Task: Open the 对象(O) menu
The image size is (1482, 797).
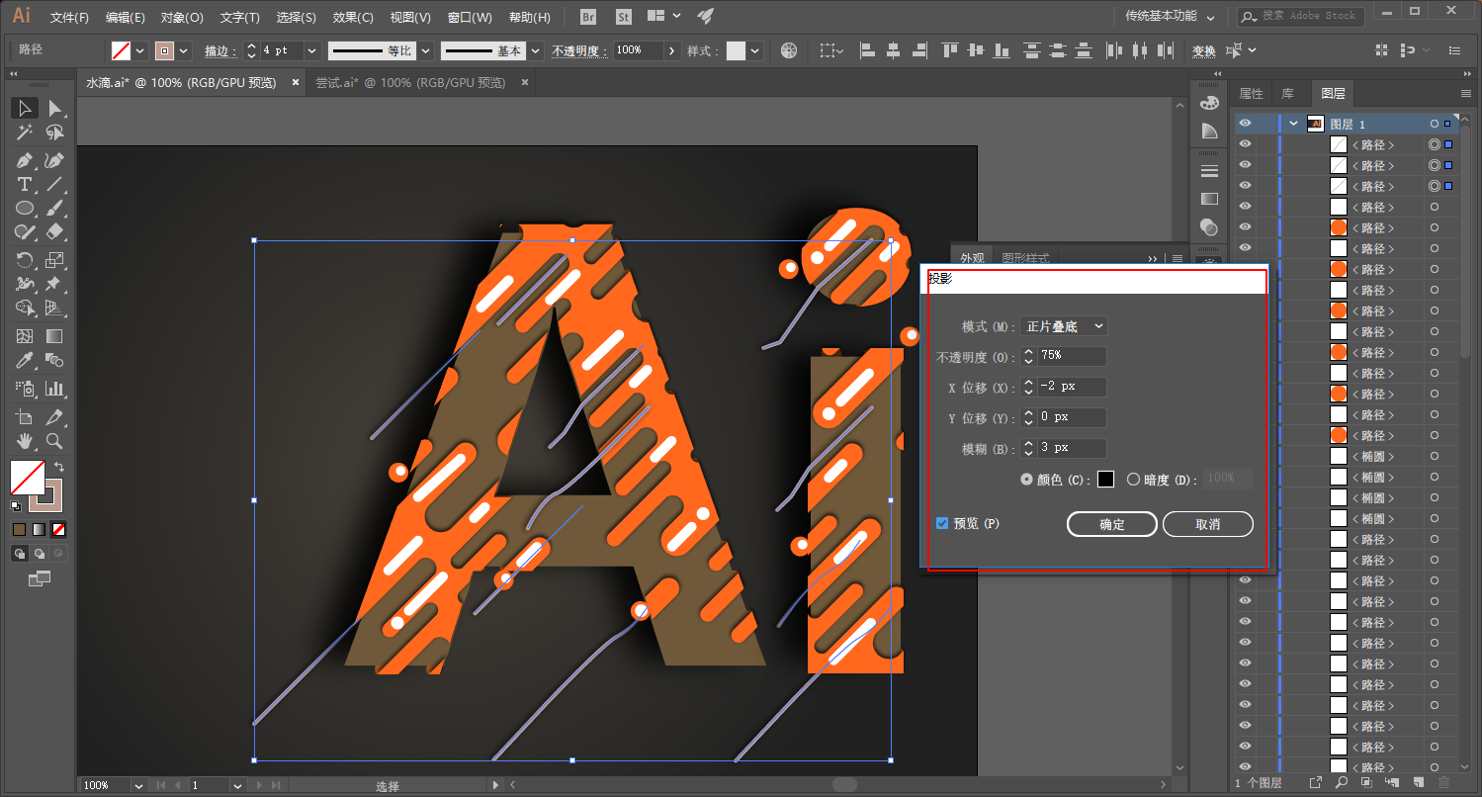Action: [182, 17]
